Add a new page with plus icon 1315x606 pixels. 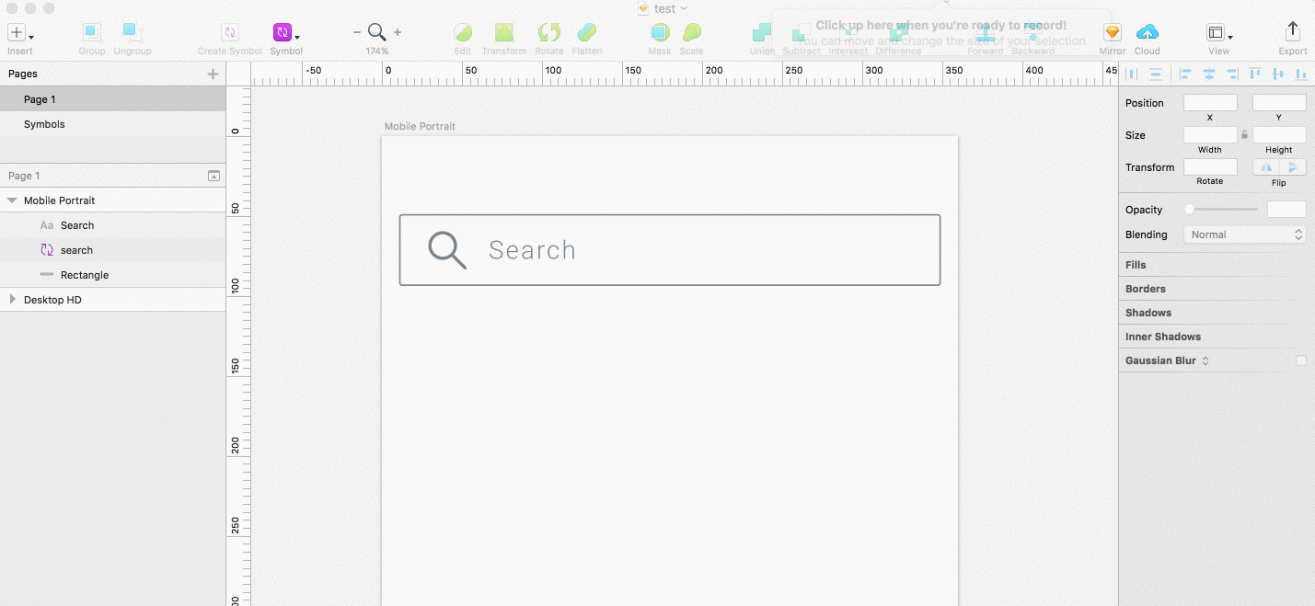coord(213,74)
